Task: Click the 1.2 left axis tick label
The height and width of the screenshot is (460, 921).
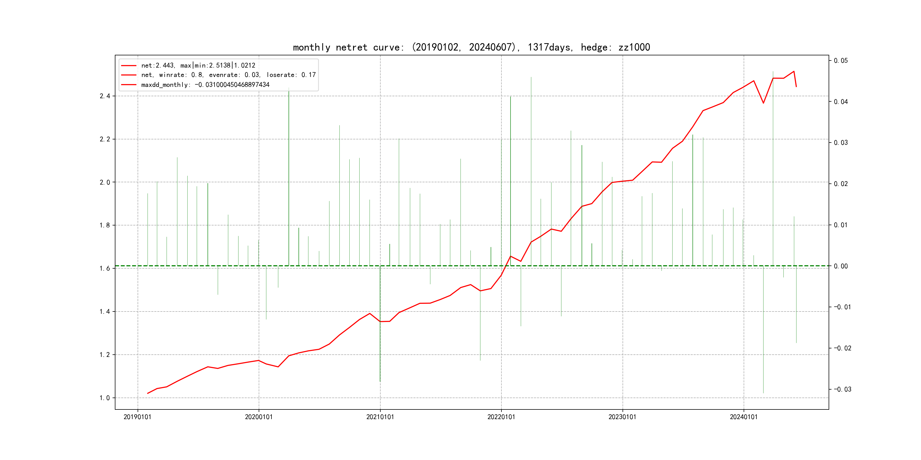Action: (x=105, y=355)
